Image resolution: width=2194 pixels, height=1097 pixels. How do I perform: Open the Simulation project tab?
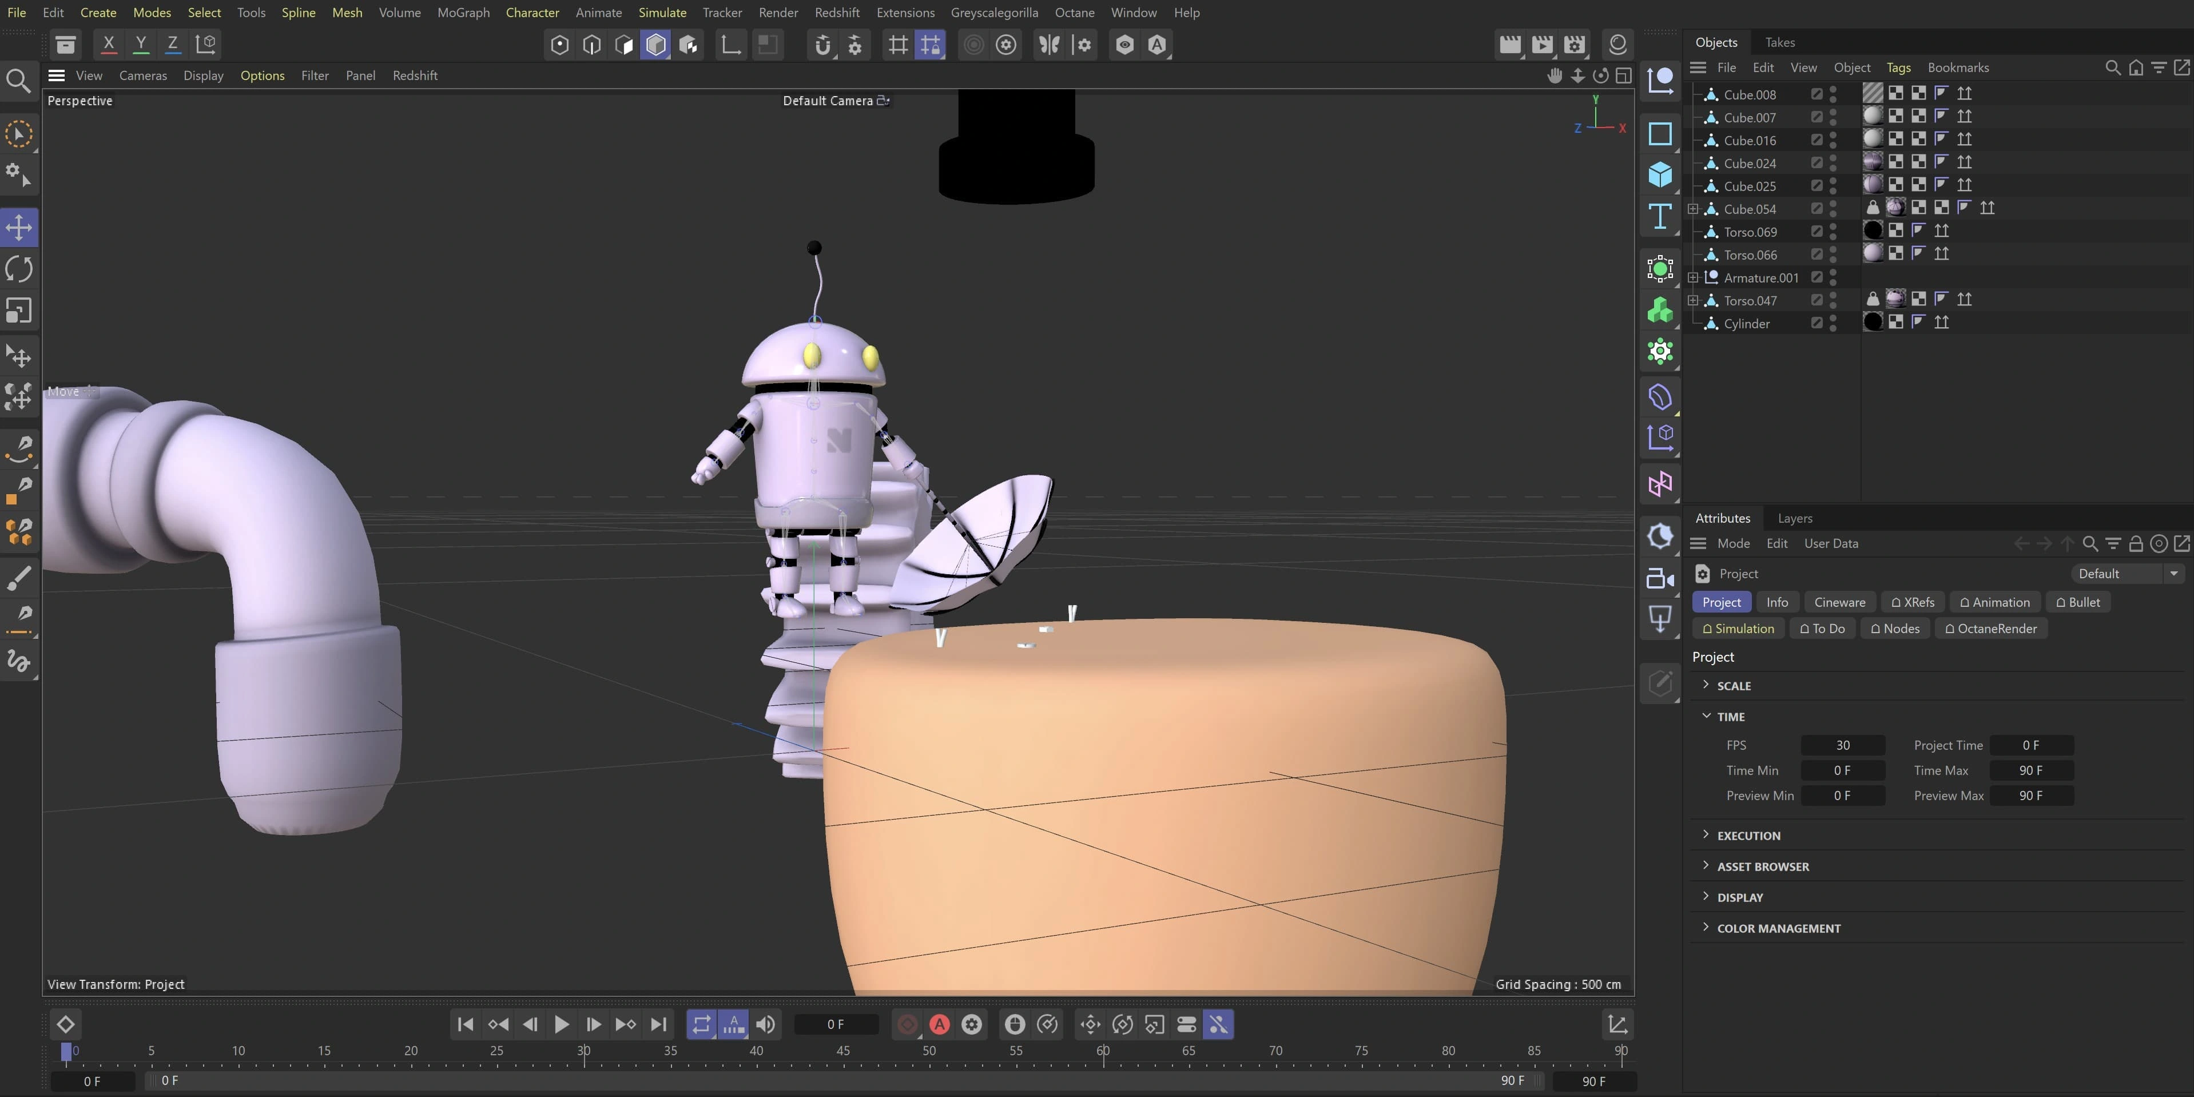pos(1738,629)
